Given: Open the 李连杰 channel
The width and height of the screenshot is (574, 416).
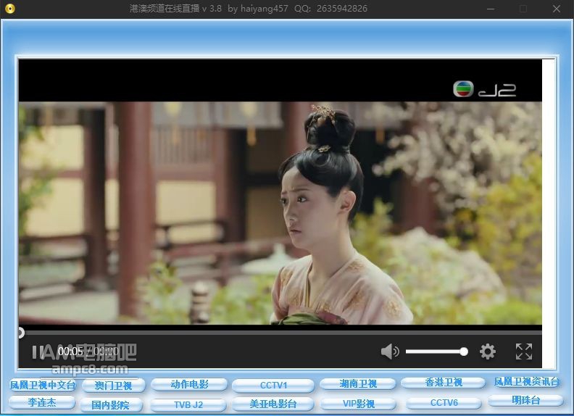Looking at the screenshot, I should [42, 402].
